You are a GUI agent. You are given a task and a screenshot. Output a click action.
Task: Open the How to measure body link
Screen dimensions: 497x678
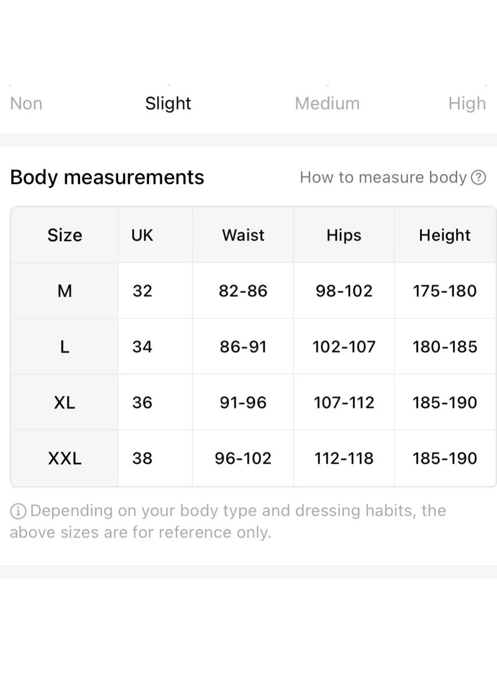tap(383, 177)
